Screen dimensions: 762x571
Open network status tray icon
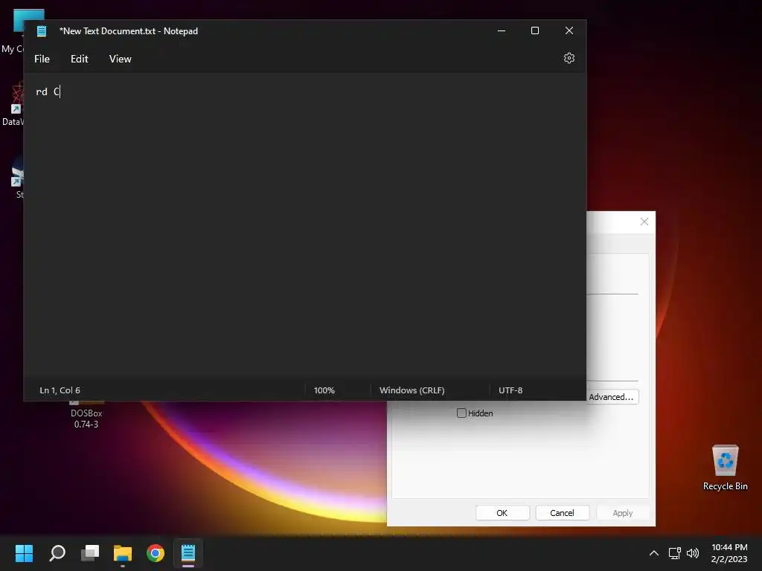click(674, 553)
